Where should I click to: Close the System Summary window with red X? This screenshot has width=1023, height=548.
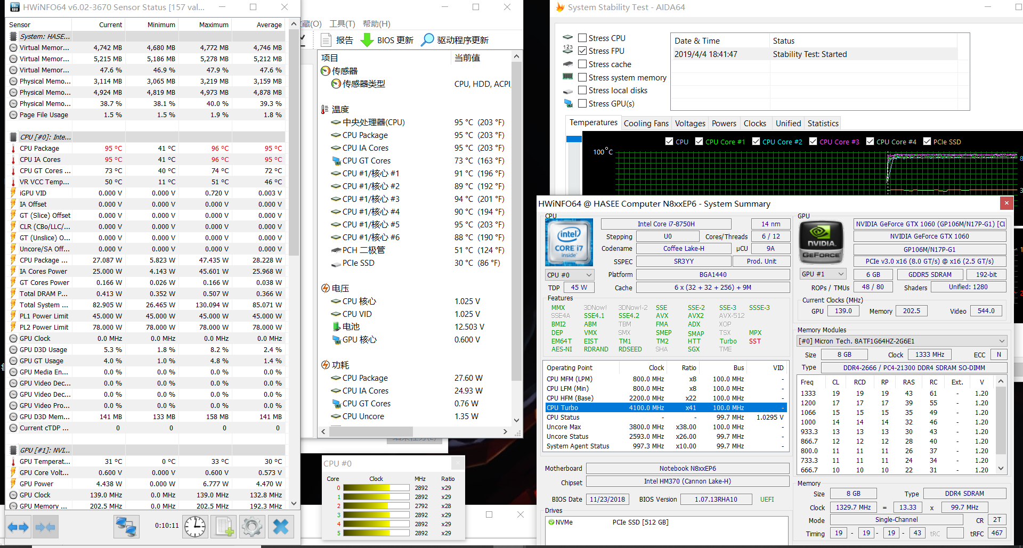1006,203
